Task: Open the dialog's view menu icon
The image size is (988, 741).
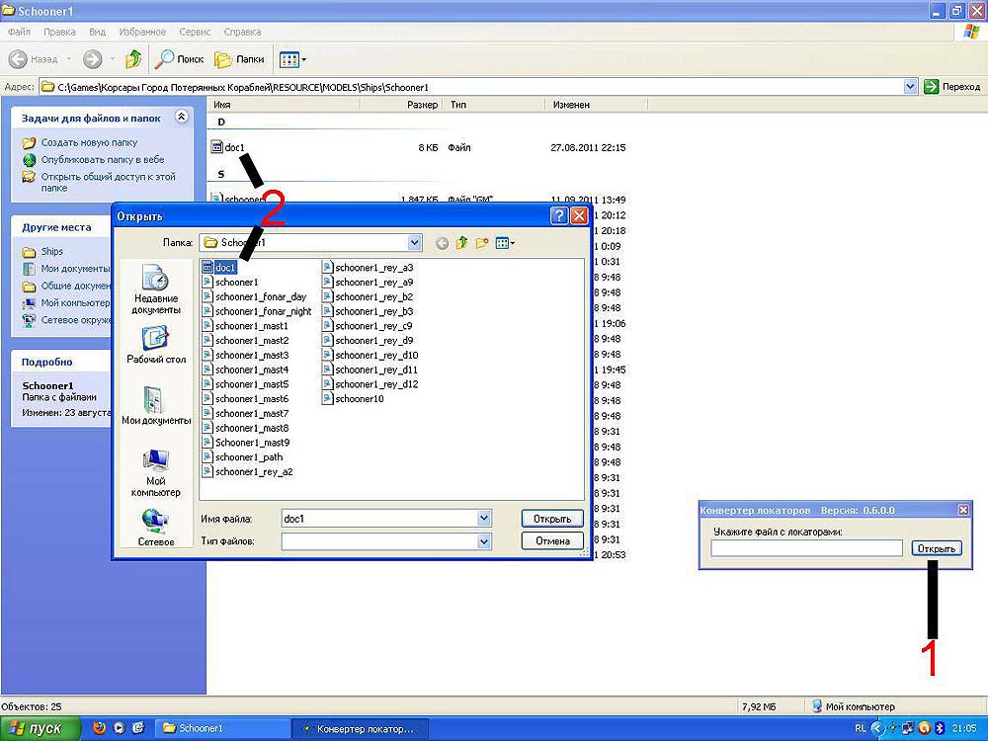Action: 505,243
